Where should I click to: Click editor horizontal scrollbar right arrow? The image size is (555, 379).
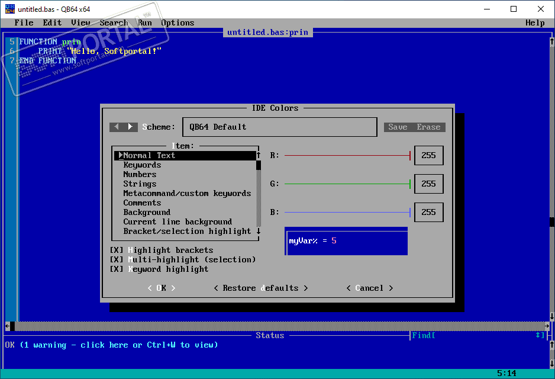pyautogui.click(x=547, y=326)
